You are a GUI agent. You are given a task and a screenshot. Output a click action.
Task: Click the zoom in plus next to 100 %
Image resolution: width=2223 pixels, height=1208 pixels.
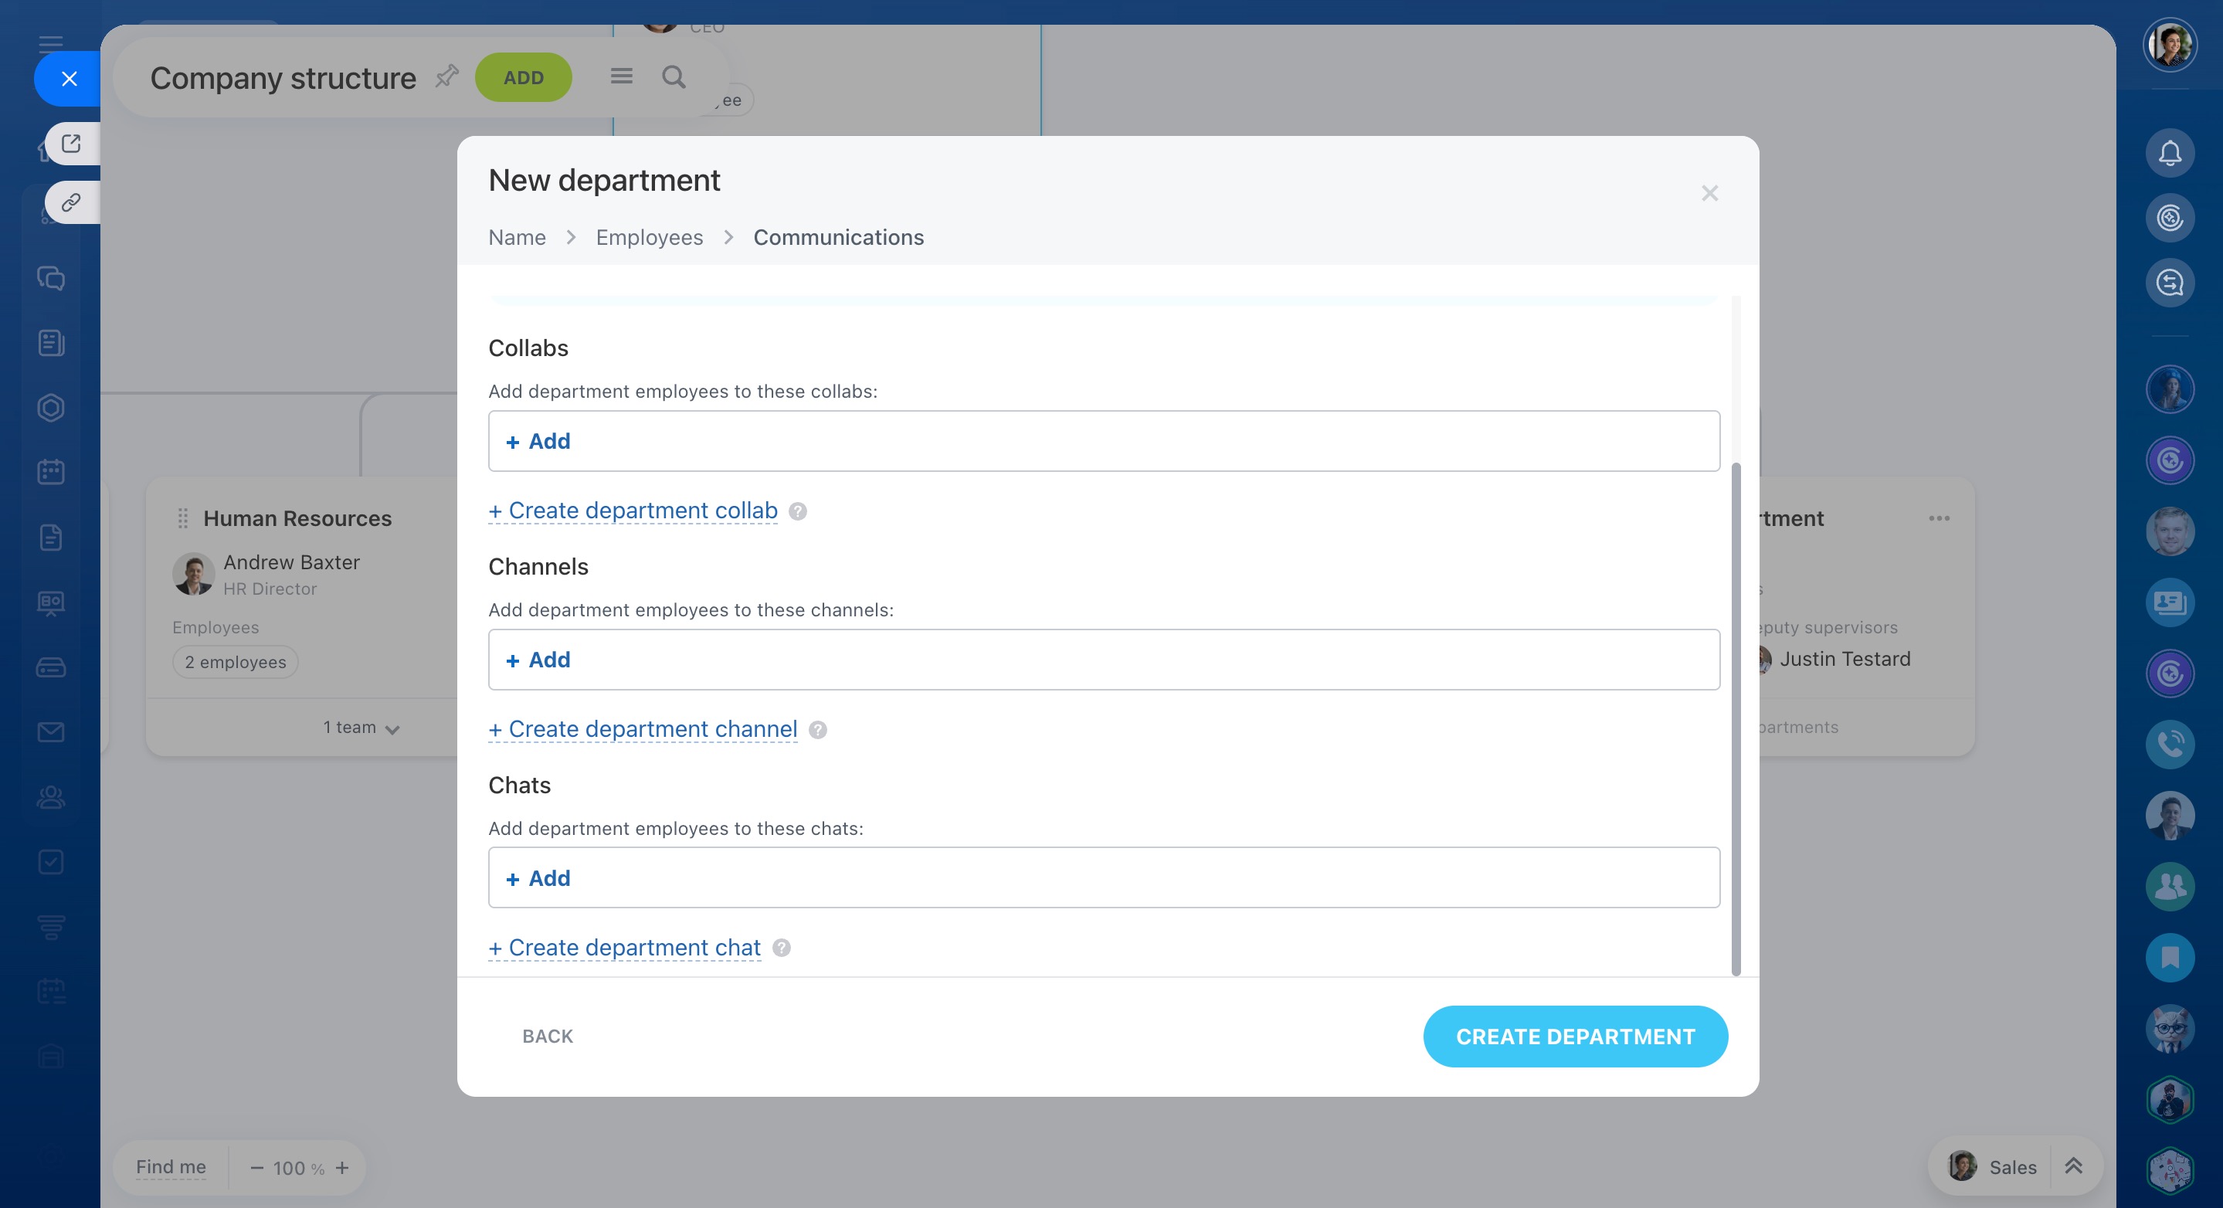(343, 1167)
